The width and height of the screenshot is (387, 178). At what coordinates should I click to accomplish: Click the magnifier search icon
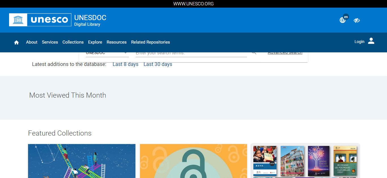[x=254, y=53]
